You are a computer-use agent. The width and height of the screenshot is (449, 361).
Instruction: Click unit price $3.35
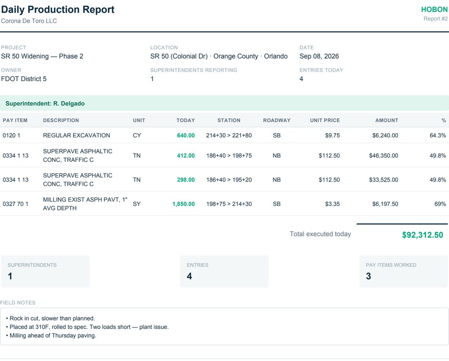point(332,204)
